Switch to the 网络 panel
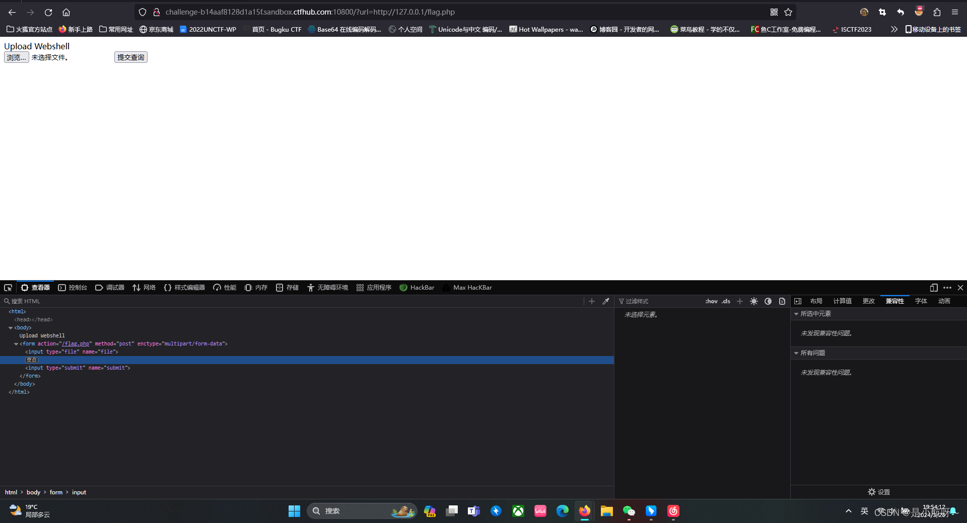The width and height of the screenshot is (967, 523). [144, 287]
